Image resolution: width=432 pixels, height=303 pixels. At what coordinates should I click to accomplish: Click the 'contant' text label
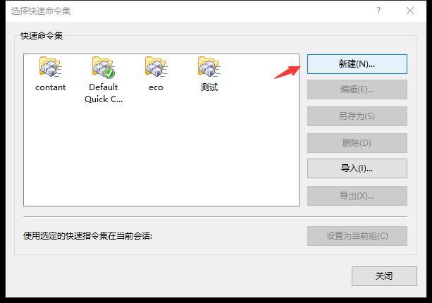[x=51, y=87]
